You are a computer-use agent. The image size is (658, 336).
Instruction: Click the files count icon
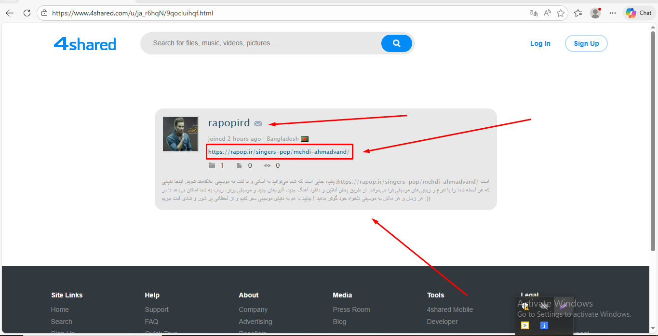click(239, 165)
